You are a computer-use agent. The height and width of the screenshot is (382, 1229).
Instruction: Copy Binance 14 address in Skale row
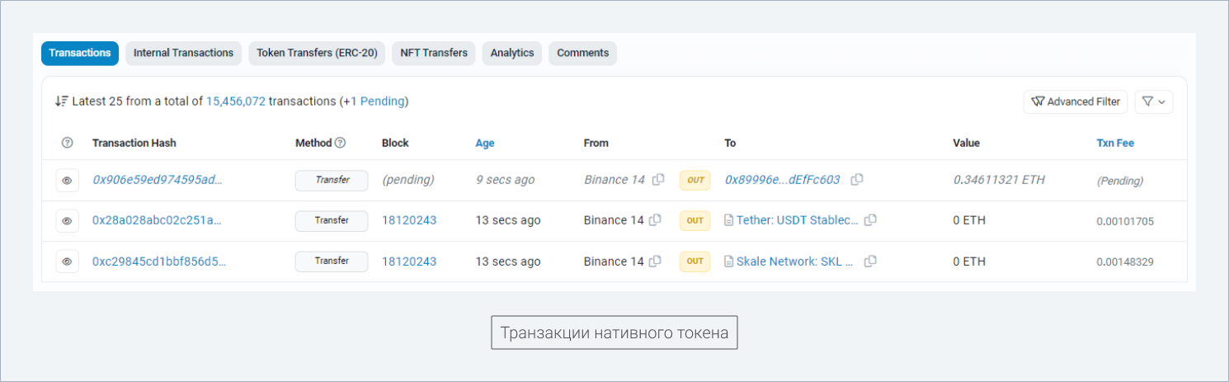click(655, 262)
